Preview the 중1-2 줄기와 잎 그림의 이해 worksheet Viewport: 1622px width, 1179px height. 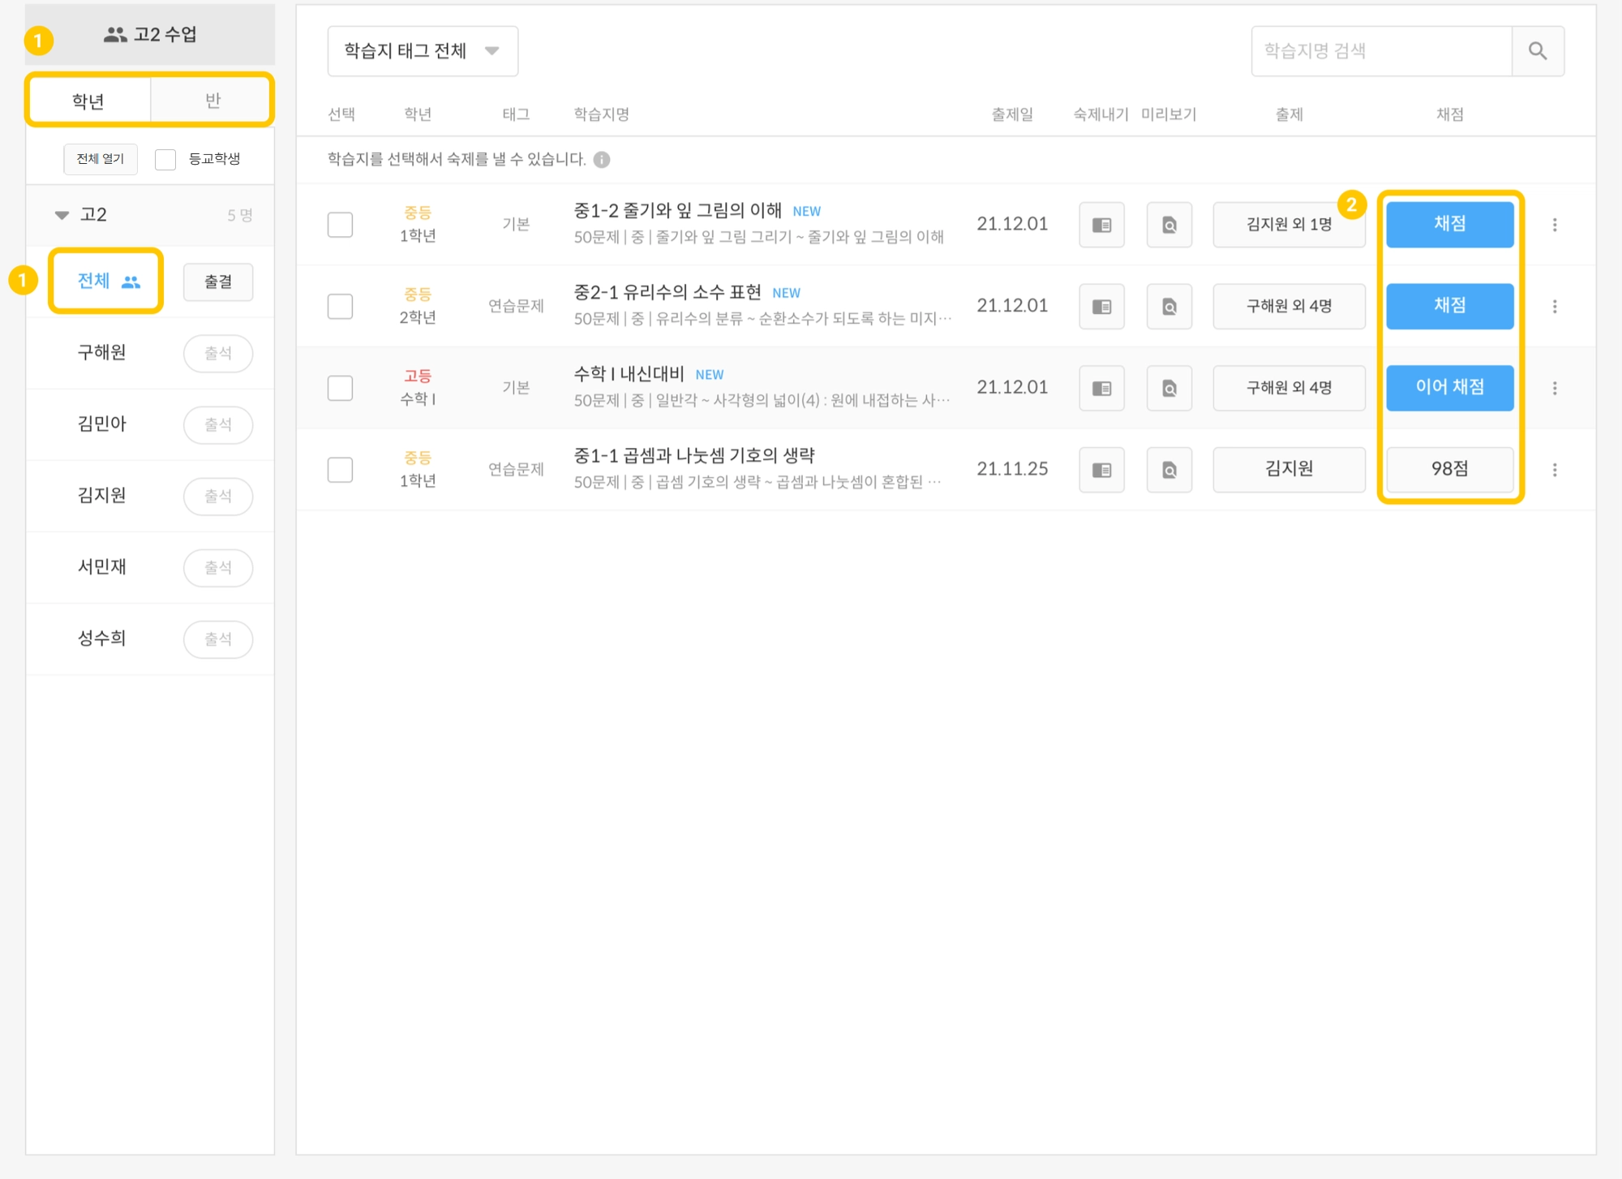click(x=1169, y=225)
